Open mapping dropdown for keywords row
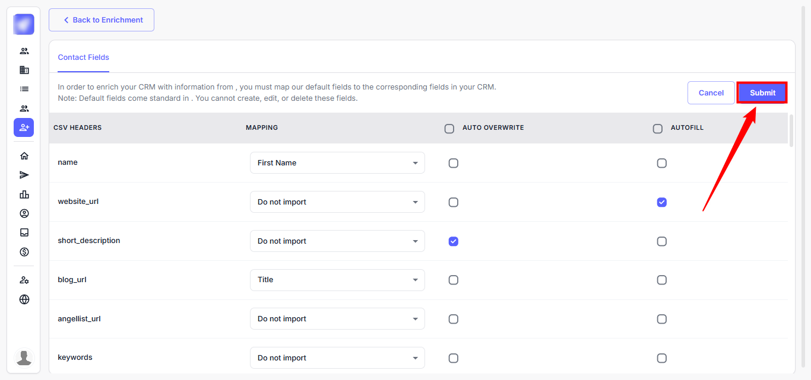The image size is (811, 380). [337, 358]
